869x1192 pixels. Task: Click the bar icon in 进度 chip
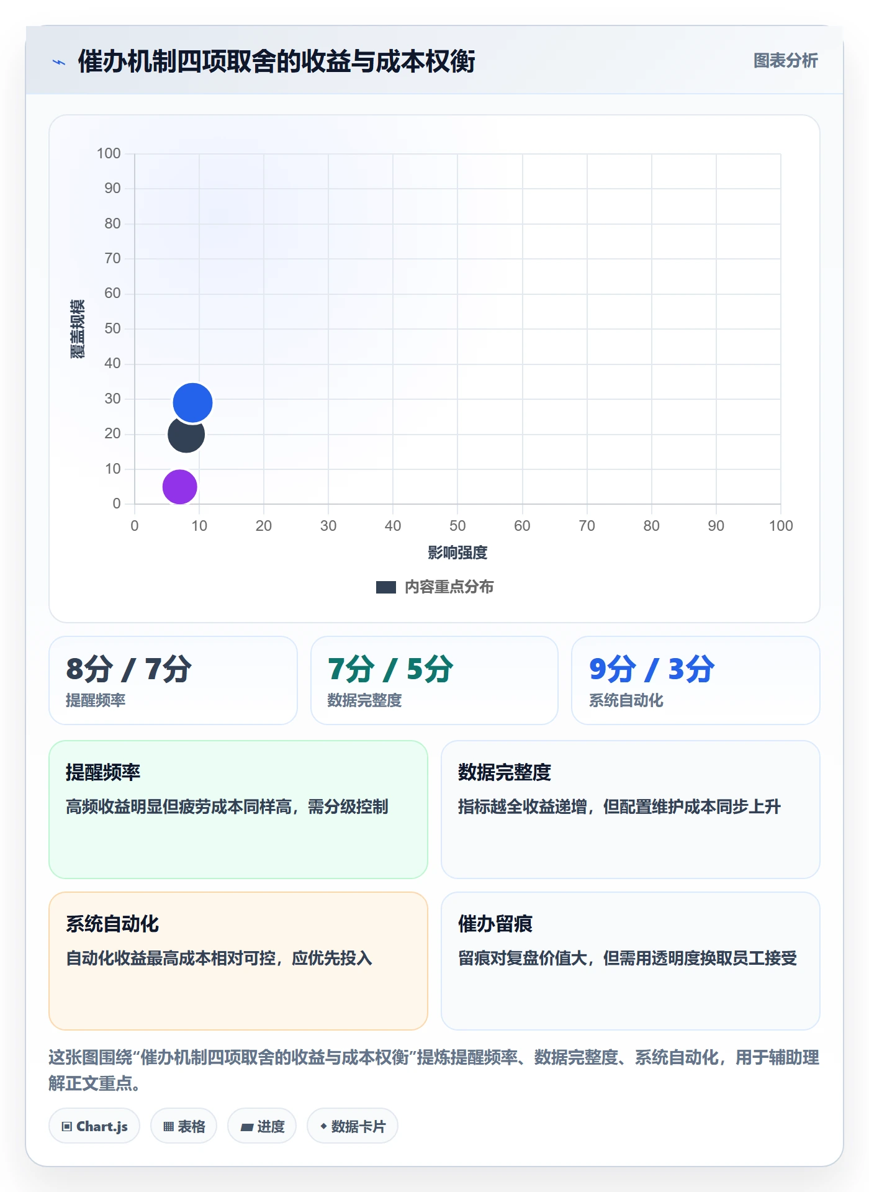[247, 1127]
